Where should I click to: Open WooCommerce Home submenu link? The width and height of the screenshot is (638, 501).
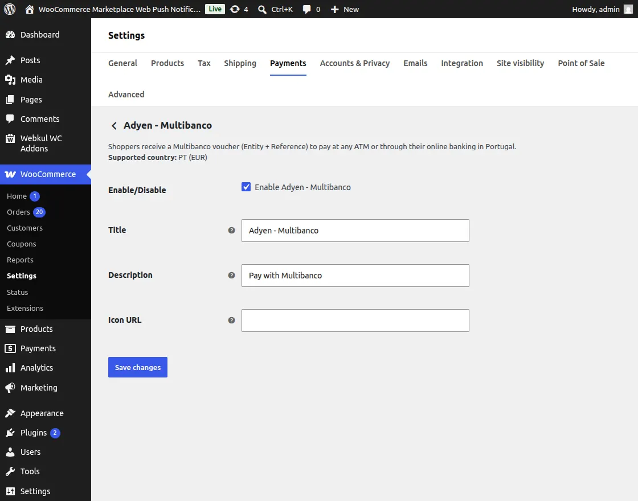(x=17, y=196)
